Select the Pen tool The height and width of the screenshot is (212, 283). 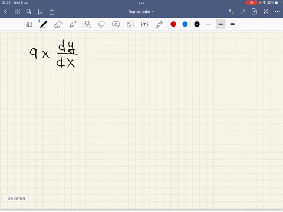[43, 24]
